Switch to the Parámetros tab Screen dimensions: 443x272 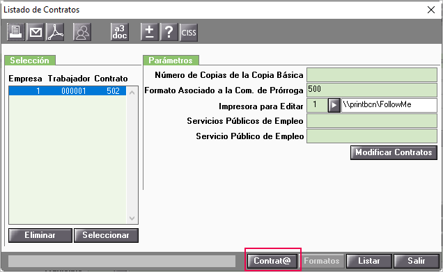click(171, 61)
